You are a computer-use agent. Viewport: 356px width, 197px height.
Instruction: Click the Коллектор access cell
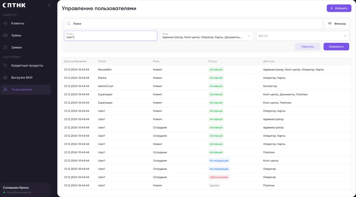coord(270,86)
